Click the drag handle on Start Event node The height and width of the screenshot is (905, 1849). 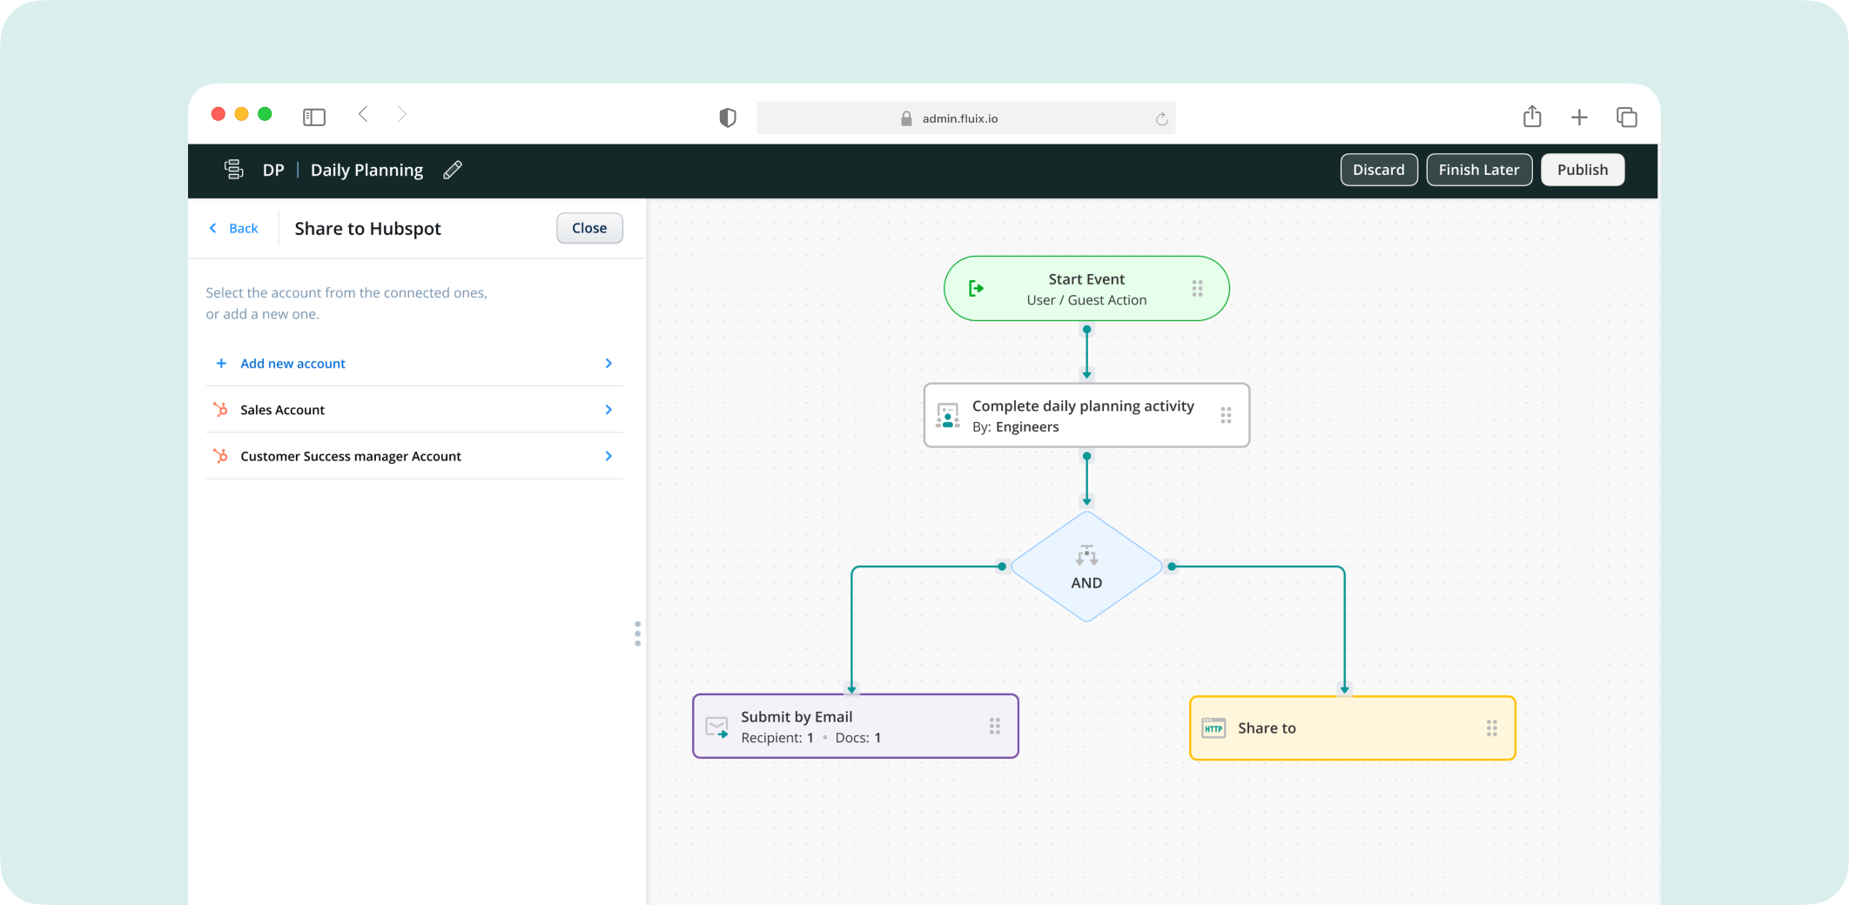tap(1197, 289)
